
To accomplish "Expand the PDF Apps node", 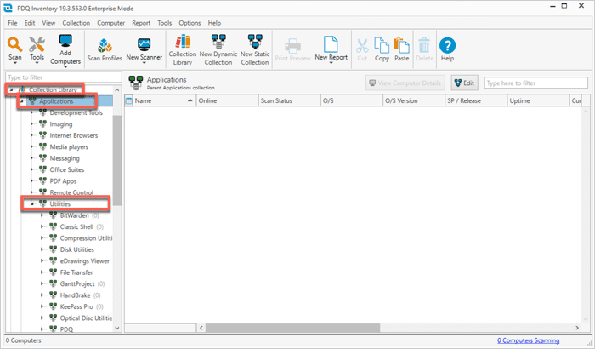I will click(32, 181).
